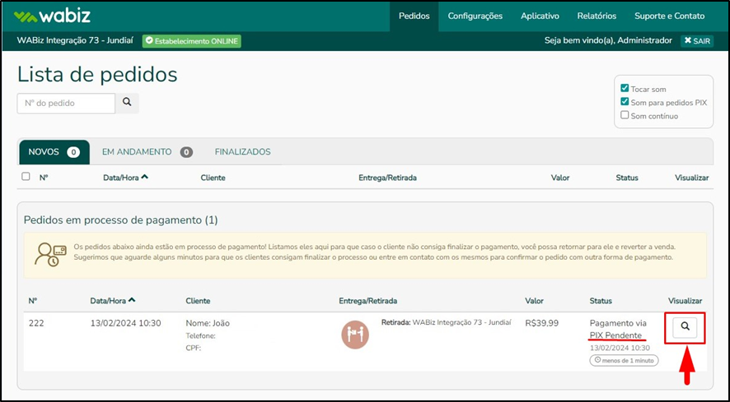Click the wabiz logo
This screenshot has width=730, height=402.
[52, 16]
